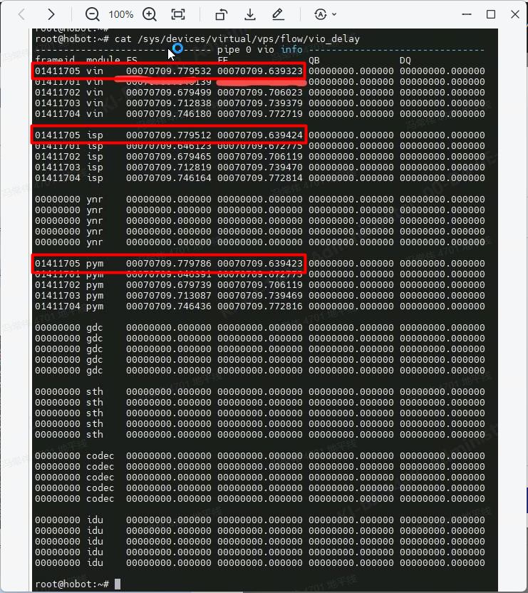Click the red-boxed vin row 01411705
This screenshot has height=593, width=528.
(x=169, y=71)
